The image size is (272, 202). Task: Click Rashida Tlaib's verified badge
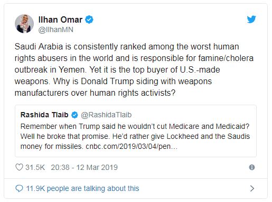74,115
